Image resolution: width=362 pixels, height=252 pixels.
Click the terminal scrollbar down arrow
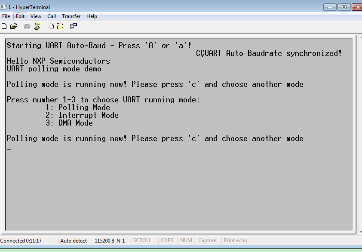(x=360, y=232)
